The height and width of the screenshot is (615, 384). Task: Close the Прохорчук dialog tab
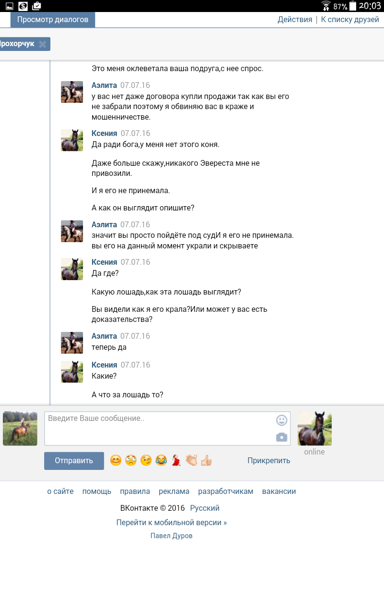click(42, 44)
